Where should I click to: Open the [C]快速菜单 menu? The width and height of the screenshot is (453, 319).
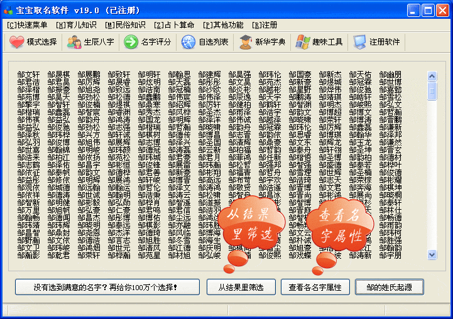click(27, 25)
